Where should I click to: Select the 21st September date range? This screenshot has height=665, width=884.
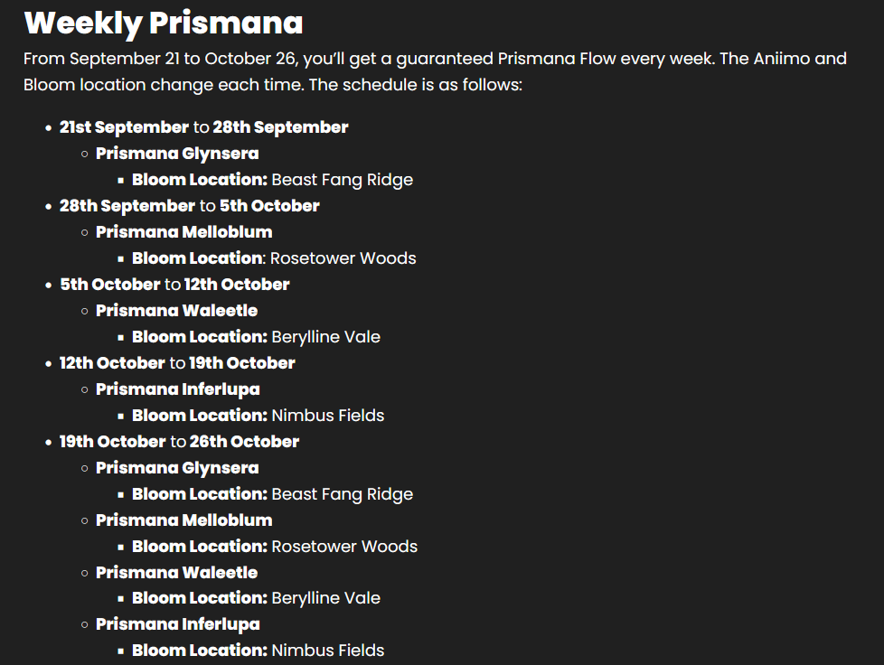204,127
